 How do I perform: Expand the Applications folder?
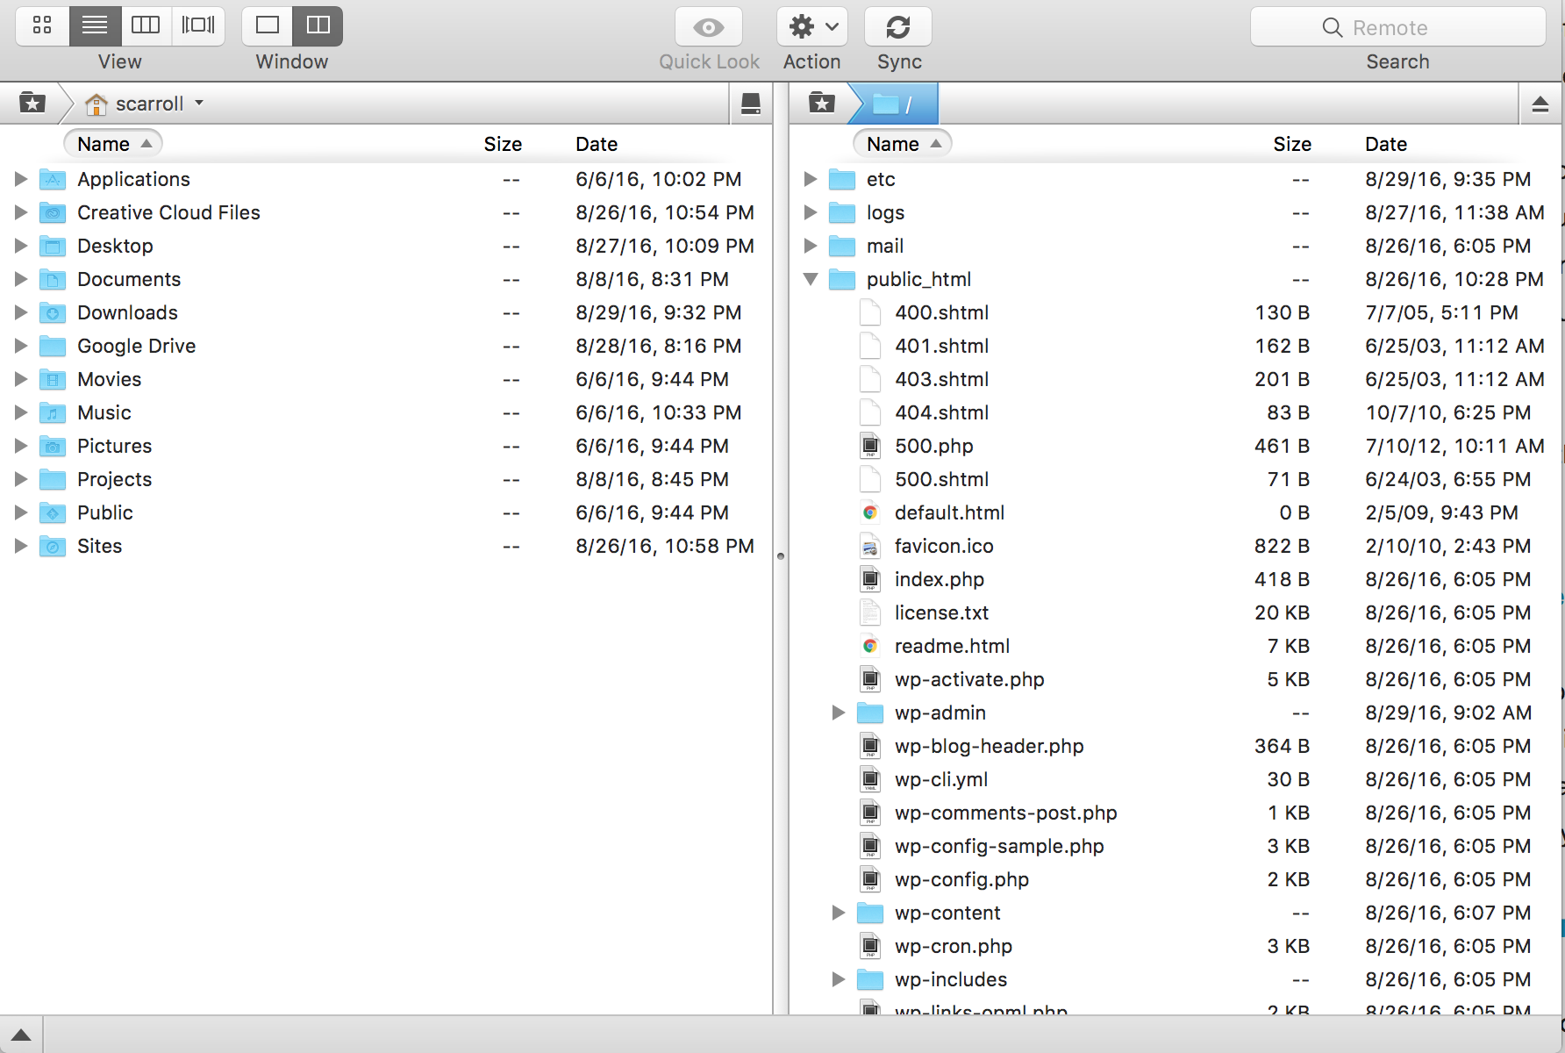tap(21, 179)
